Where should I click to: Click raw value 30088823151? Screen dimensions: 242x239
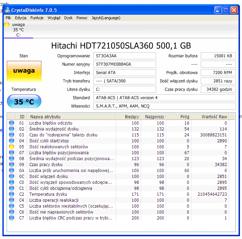213,135
